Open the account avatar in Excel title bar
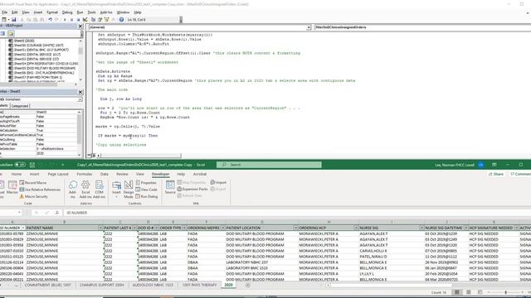The width and height of the screenshot is (531, 298). coord(481,165)
